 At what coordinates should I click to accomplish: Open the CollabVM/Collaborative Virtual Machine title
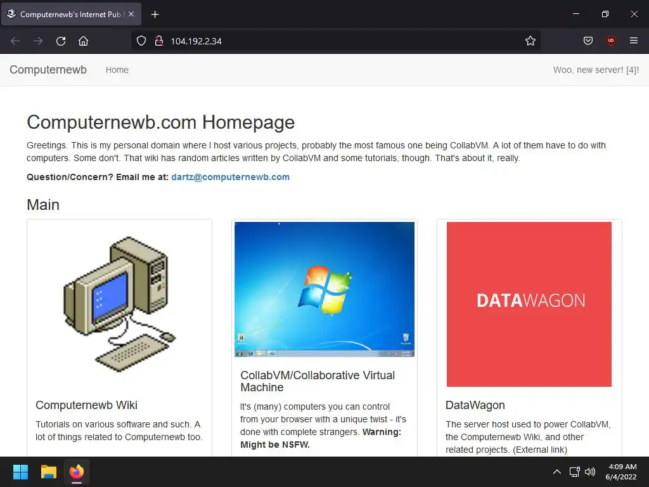[318, 381]
